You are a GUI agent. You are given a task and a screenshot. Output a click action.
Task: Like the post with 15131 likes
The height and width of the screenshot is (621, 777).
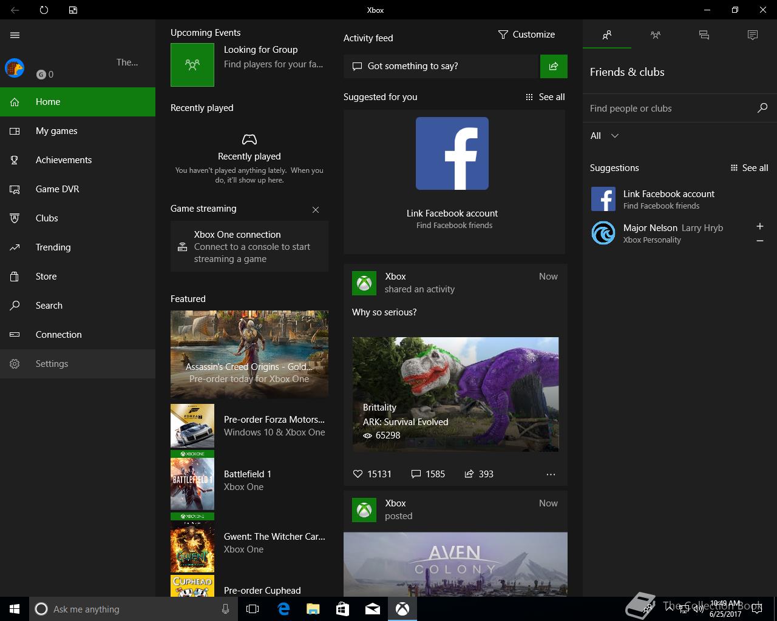click(x=372, y=474)
